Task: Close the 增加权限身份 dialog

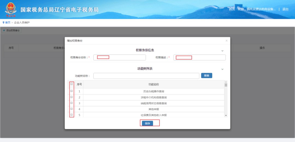Action: click(x=226, y=41)
